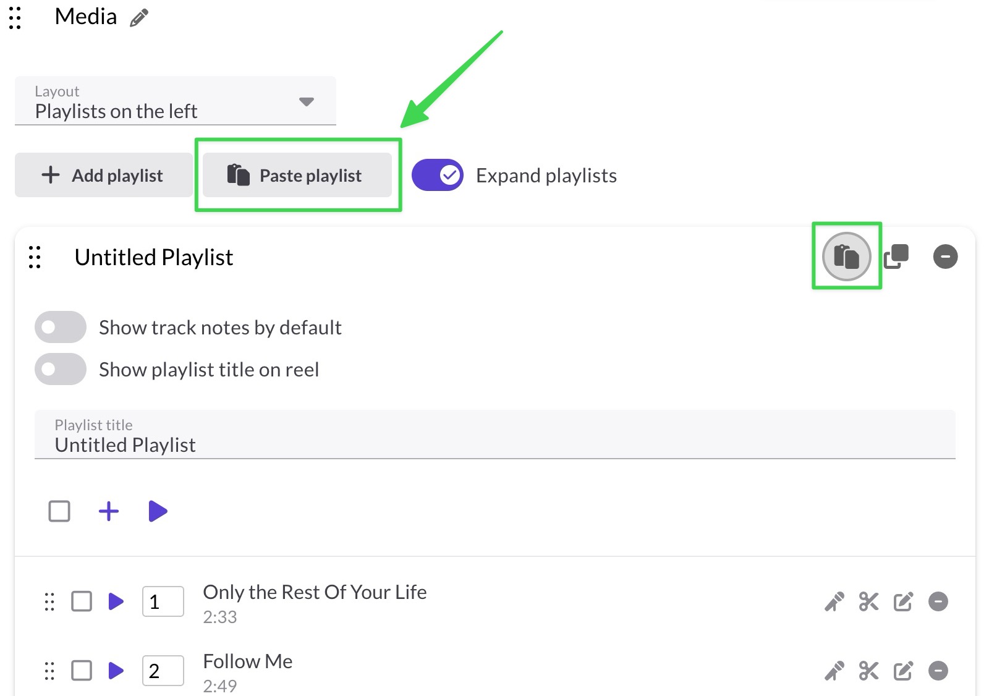Open microphone icon for Only the Rest Of Your Life

[x=834, y=601]
